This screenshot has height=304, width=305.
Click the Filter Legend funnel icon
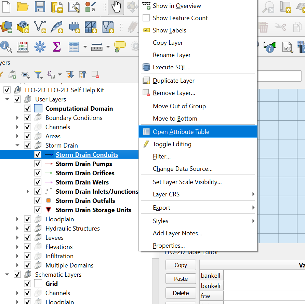38,74
